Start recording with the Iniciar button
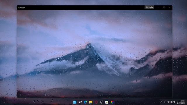 tap(149, 7)
